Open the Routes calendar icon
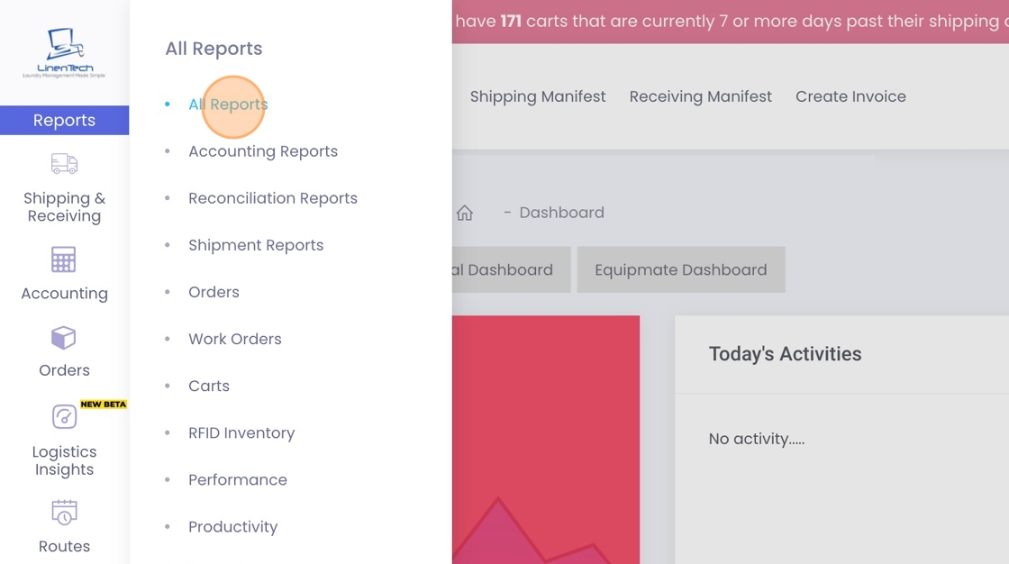This screenshot has height=564, width=1009. (x=64, y=513)
